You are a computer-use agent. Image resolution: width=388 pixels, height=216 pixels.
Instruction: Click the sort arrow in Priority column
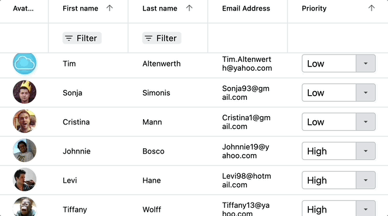click(371, 8)
